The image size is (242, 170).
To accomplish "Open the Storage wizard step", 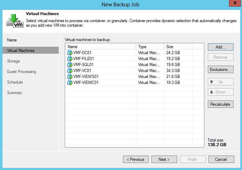I will tap(13, 61).
